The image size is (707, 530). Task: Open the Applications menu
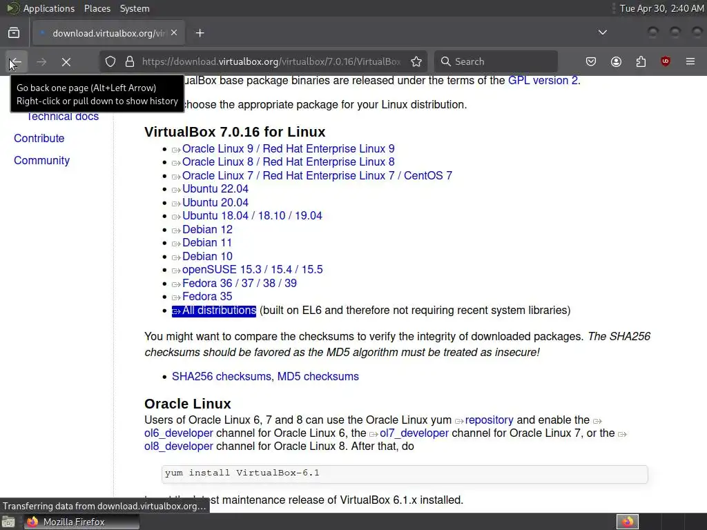click(x=49, y=8)
